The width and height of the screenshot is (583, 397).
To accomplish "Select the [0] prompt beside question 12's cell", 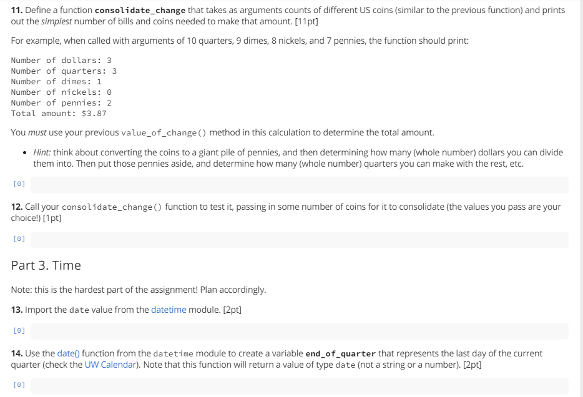I will coord(19,238).
